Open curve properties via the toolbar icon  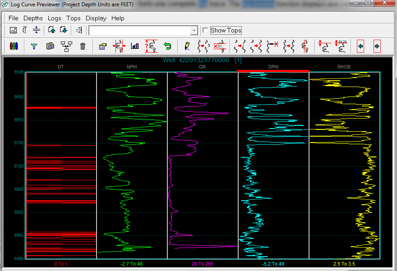click(102, 46)
